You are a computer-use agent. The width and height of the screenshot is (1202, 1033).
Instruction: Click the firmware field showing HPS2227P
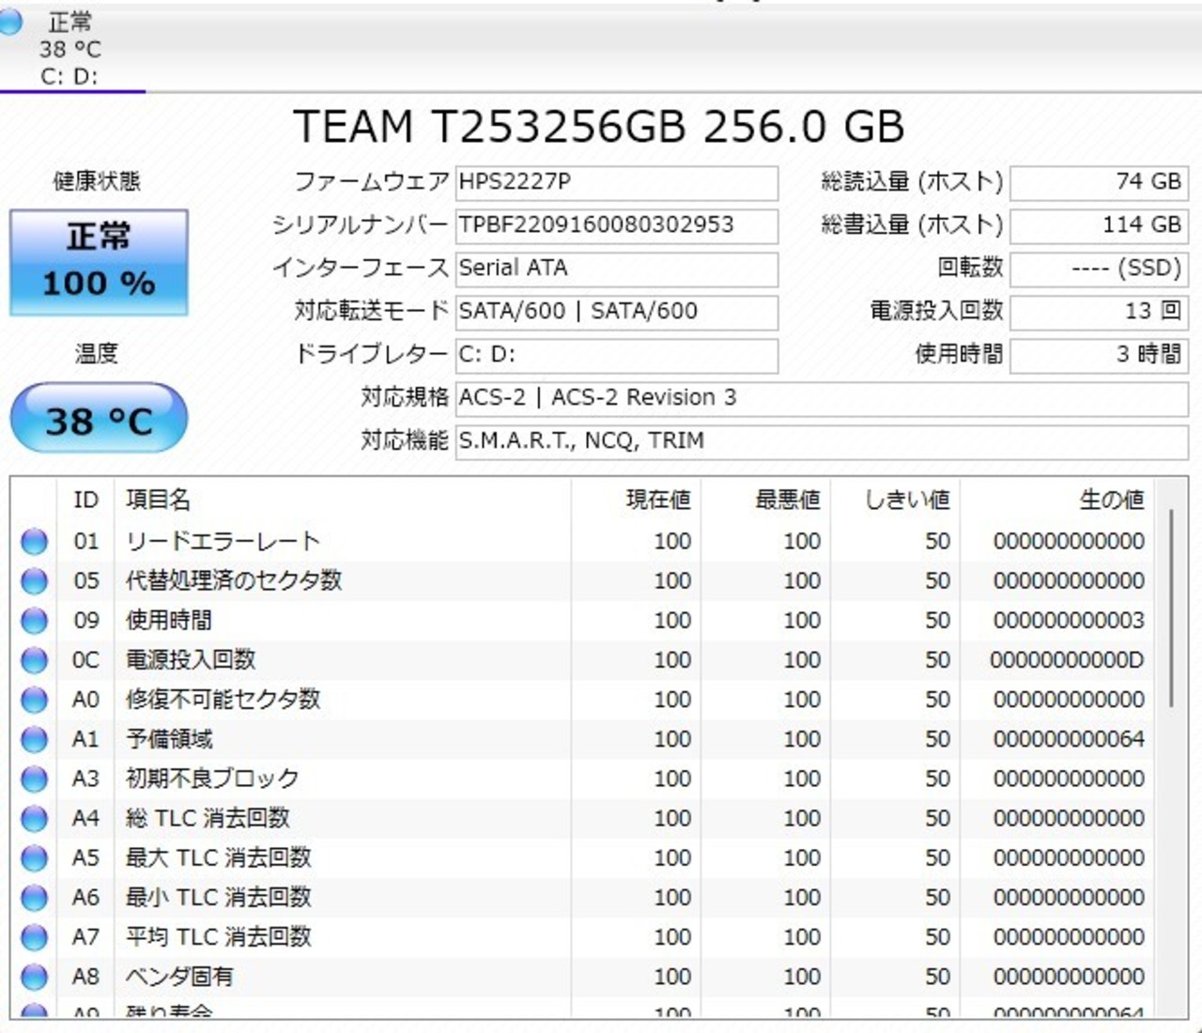click(616, 182)
